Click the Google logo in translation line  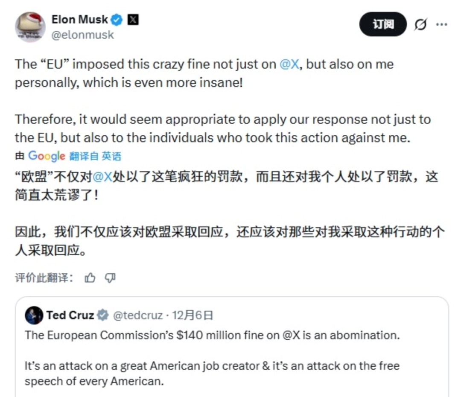pyautogui.click(x=47, y=156)
